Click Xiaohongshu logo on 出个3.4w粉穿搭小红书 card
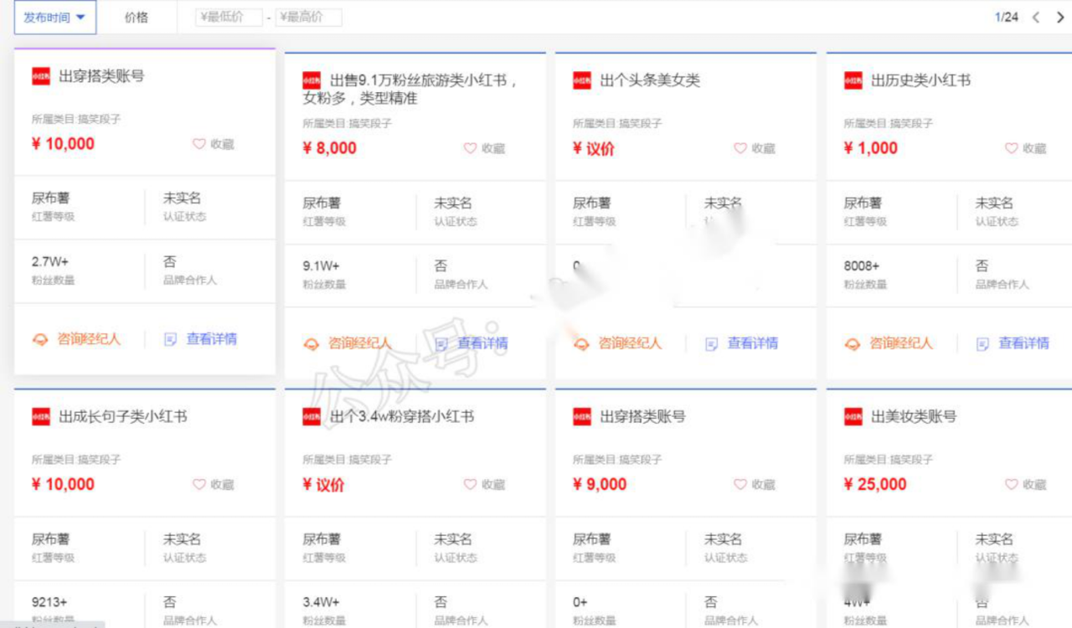The width and height of the screenshot is (1072, 628). [312, 416]
